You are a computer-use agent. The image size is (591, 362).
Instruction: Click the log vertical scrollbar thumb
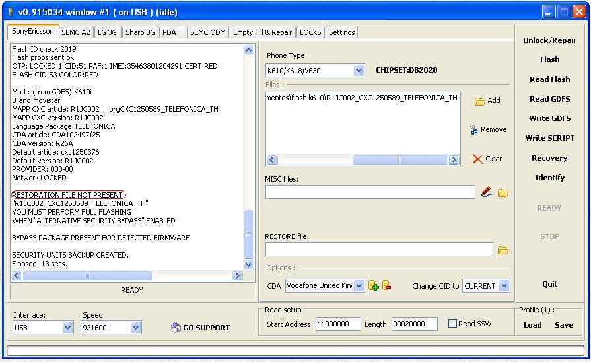[249, 234]
